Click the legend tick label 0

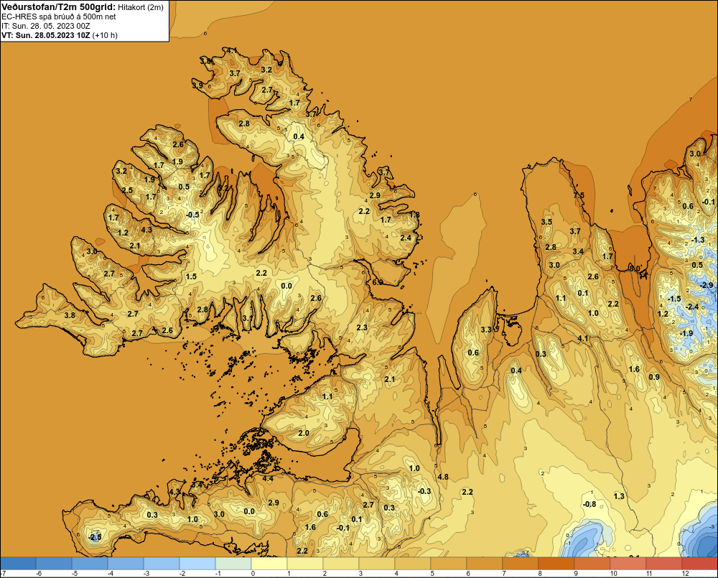pos(253,574)
